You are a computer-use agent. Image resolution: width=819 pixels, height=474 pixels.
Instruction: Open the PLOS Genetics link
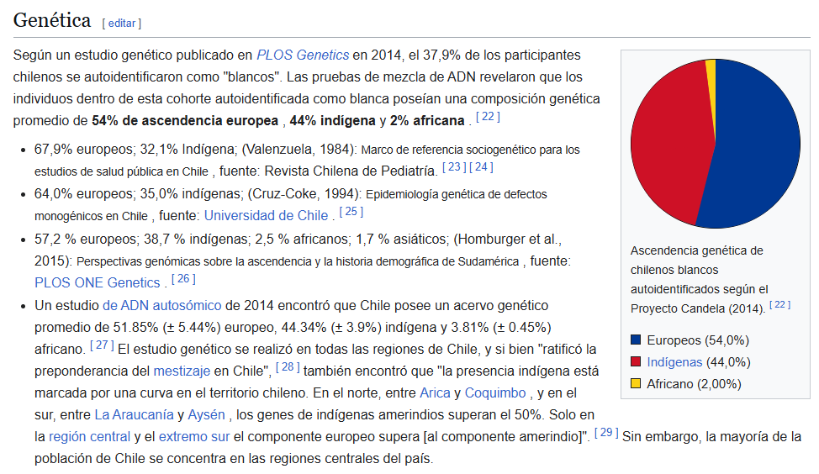303,55
